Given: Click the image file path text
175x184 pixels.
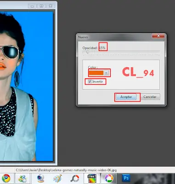Looking at the screenshot, I should 66,170.
